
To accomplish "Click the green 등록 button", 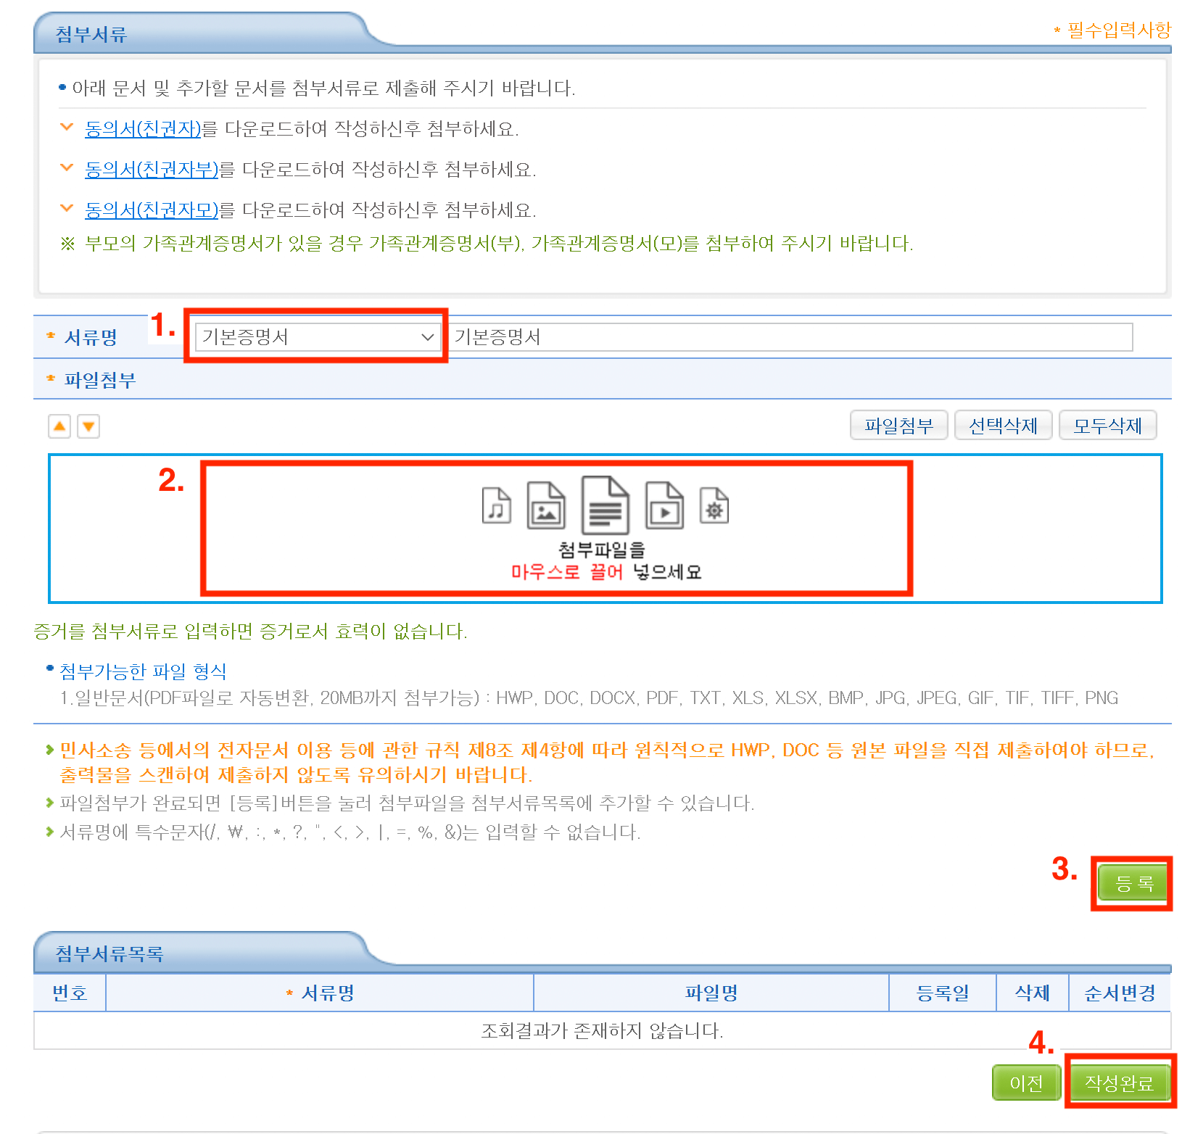I will [1133, 883].
